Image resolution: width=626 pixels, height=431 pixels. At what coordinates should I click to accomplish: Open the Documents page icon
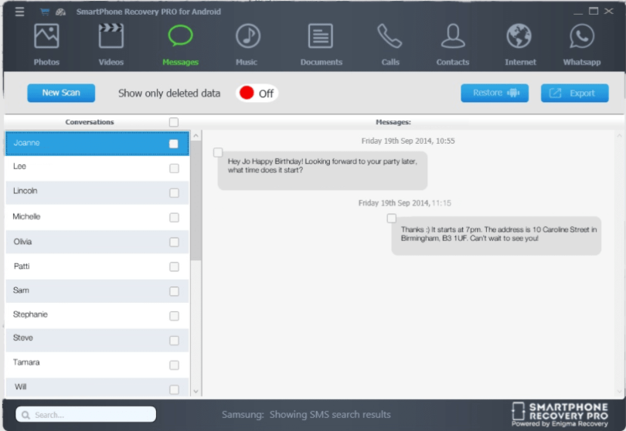click(x=321, y=36)
